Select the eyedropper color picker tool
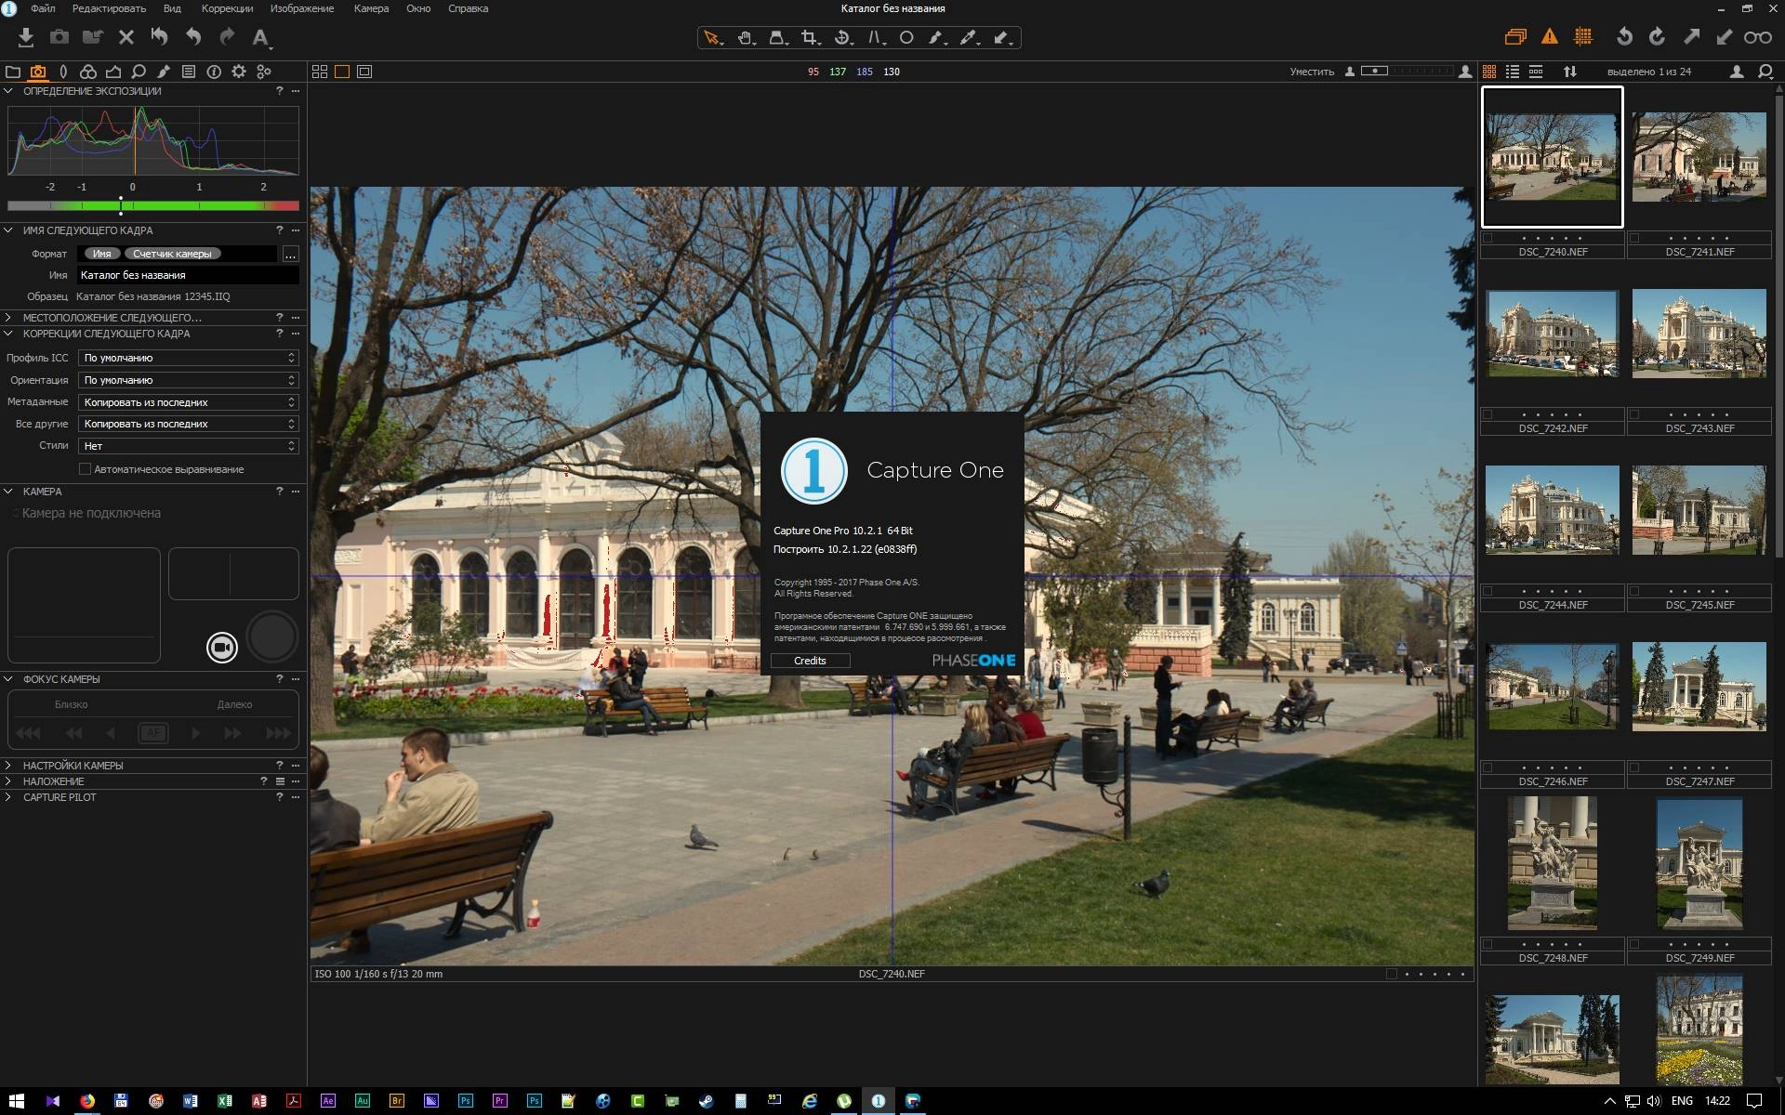Image resolution: width=1785 pixels, height=1115 pixels. coord(970,38)
